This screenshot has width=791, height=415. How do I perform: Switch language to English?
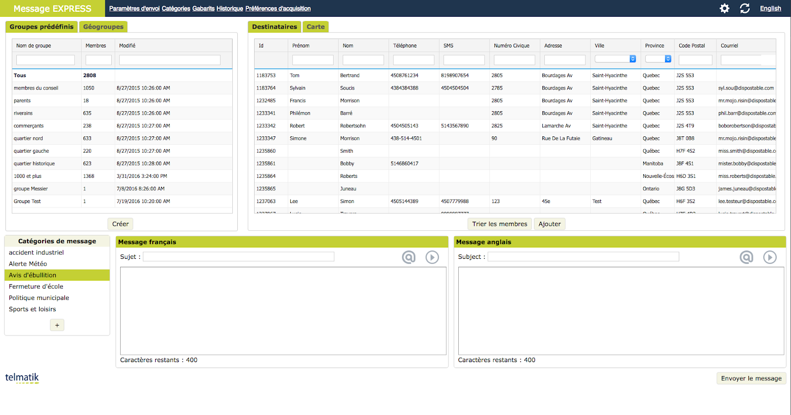(x=770, y=8)
